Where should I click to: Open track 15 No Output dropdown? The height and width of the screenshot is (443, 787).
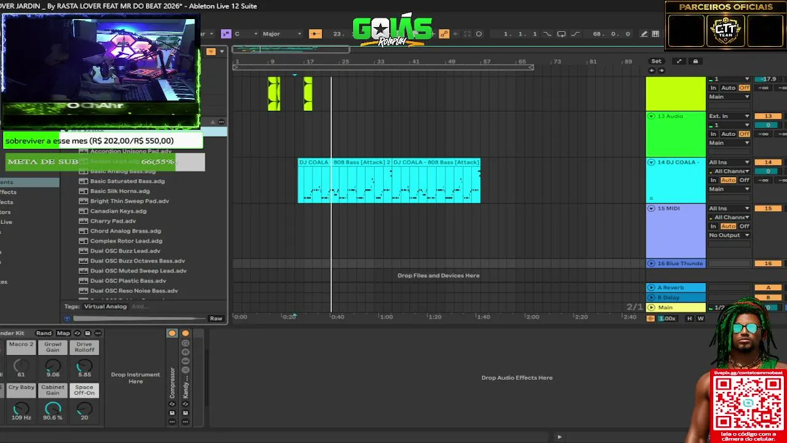tap(729, 235)
